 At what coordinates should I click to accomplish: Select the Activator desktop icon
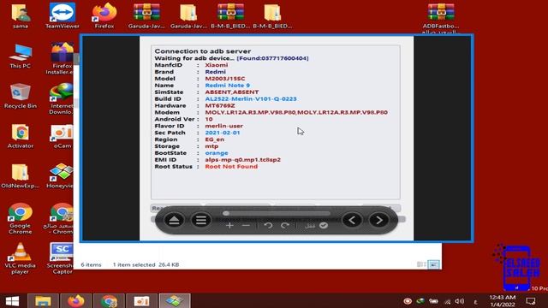click(x=21, y=136)
